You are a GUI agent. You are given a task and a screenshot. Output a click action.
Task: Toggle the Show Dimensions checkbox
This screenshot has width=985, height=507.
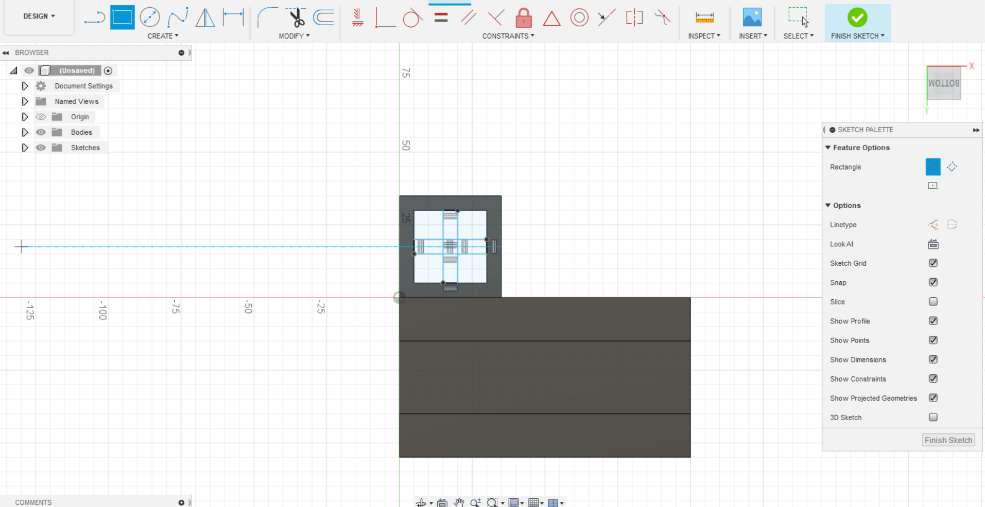click(x=933, y=359)
